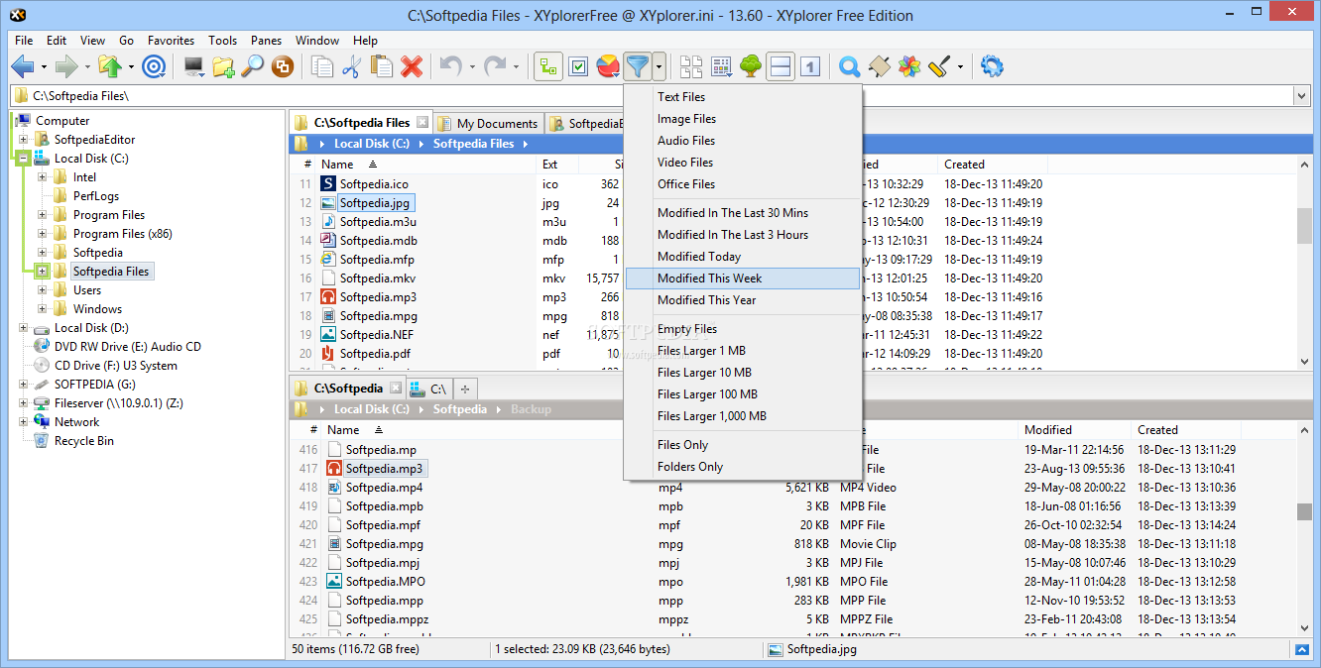This screenshot has height=668, width=1321.
Task: Paste items with clipboard icon
Action: click(382, 66)
